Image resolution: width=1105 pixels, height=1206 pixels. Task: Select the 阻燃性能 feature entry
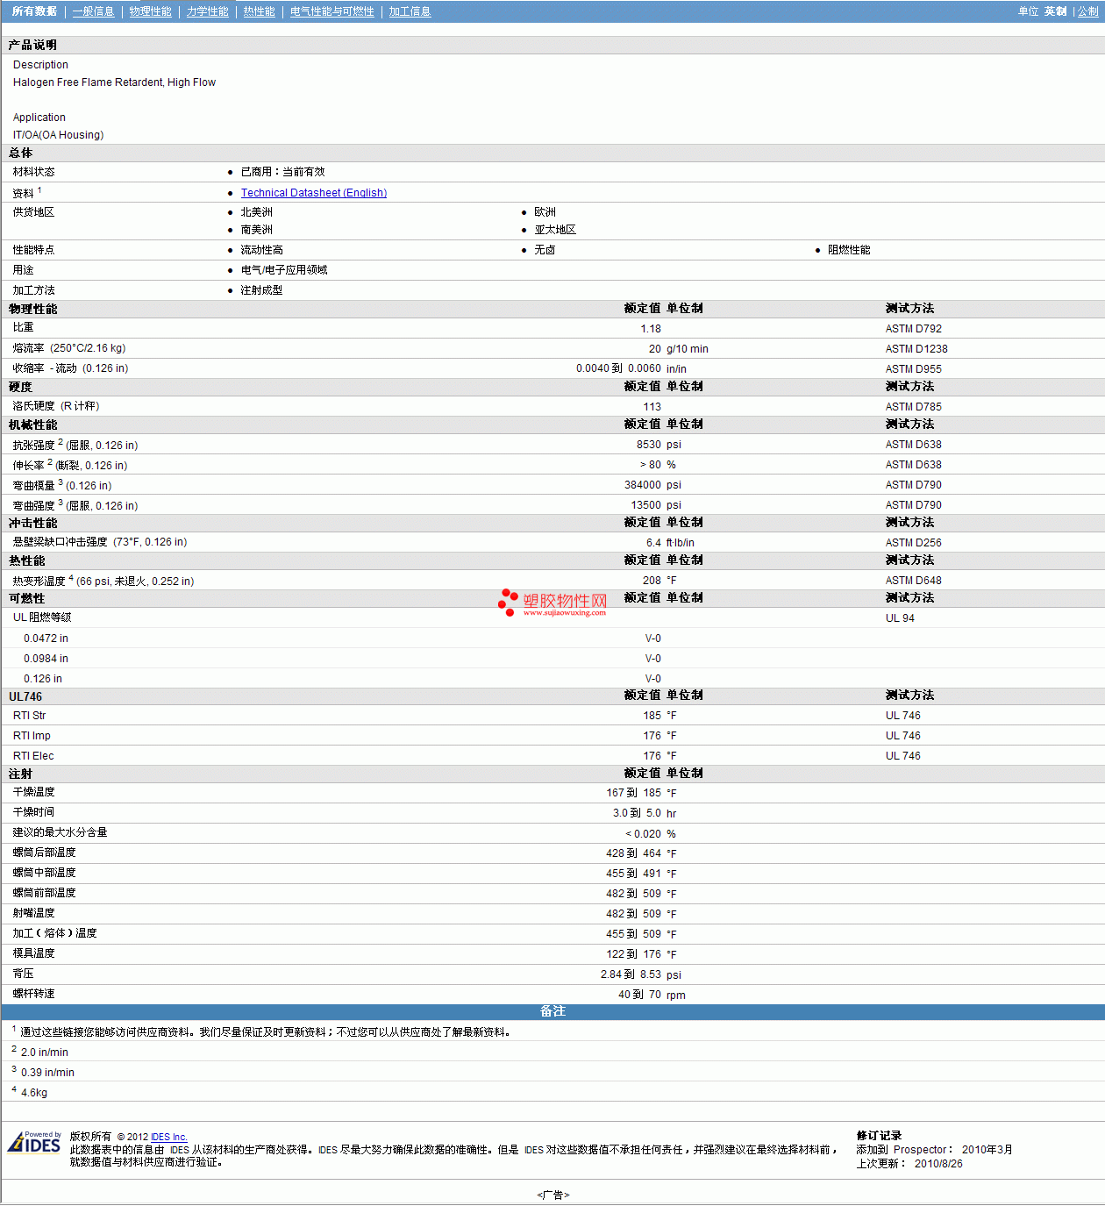[849, 250]
